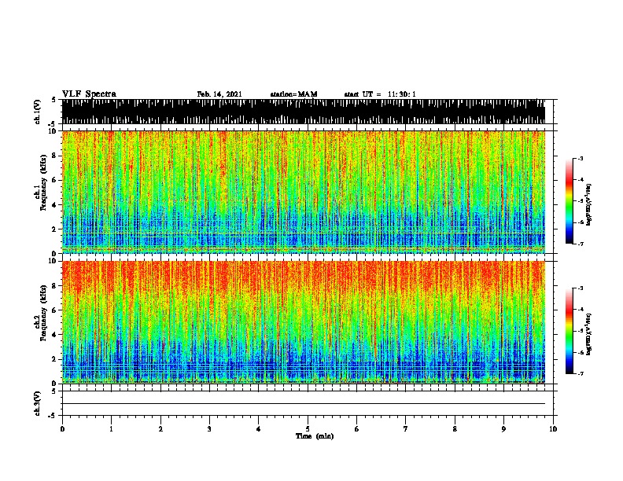
Task: Click the "1" tick on the time axis
Action: coord(111,429)
